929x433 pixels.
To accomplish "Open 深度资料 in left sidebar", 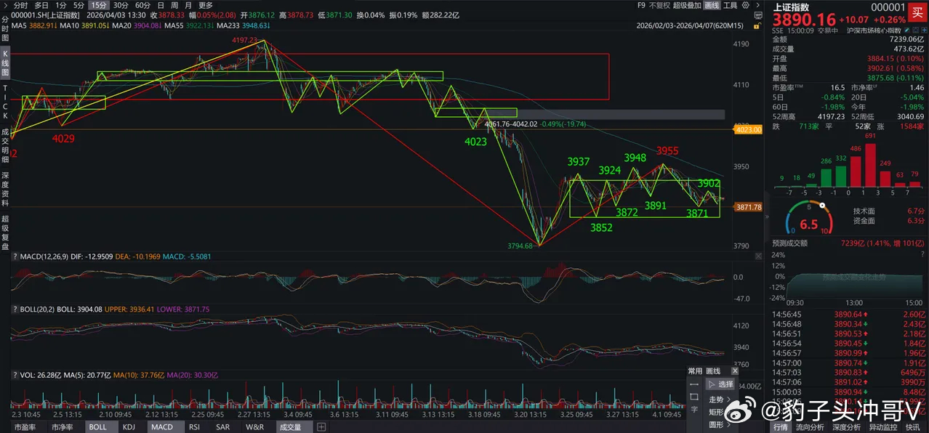I will coord(5,190).
